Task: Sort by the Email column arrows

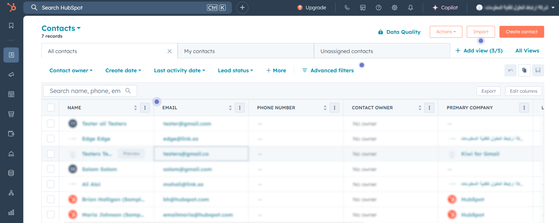Action: [x=230, y=108]
